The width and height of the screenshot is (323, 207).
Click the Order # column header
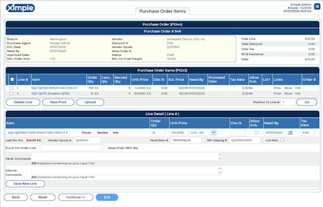point(310,80)
